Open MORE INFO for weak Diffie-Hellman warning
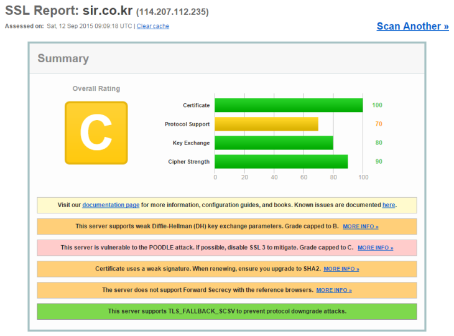Screen dimensions: 454x336 coord(360,226)
